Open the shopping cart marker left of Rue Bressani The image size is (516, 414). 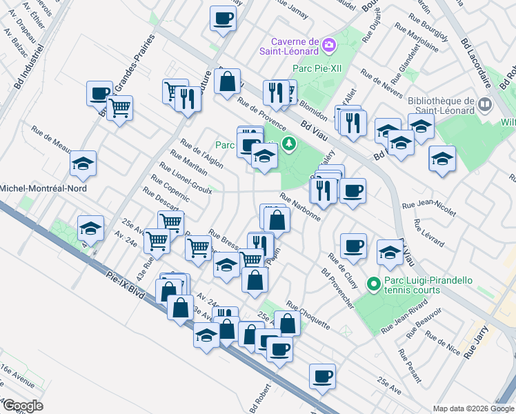198,250
